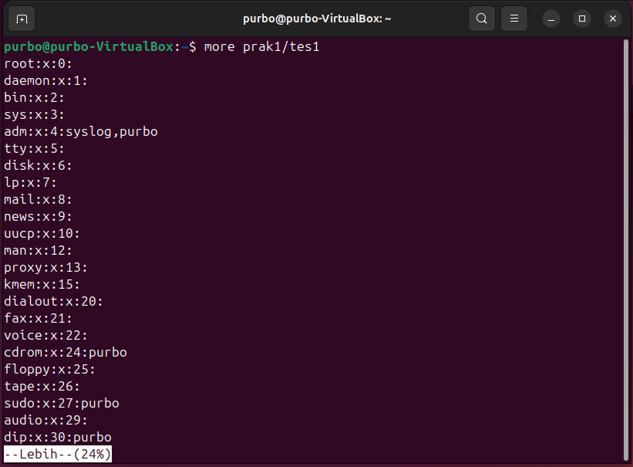
Task: Click the line 'fax:x:21:'
Action: [x=38, y=319]
